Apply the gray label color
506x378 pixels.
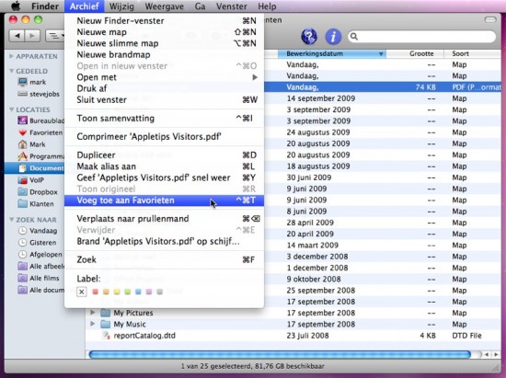tap(159, 292)
